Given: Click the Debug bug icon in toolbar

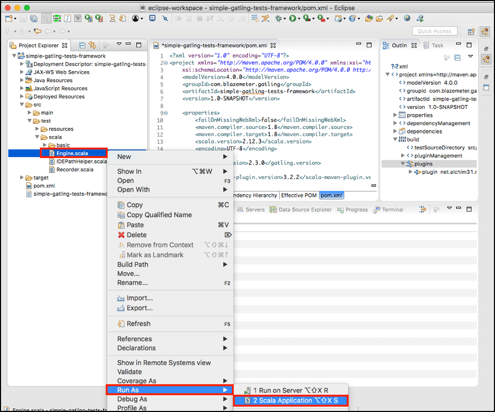Looking at the screenshot, I should click(x=279, y=18).
